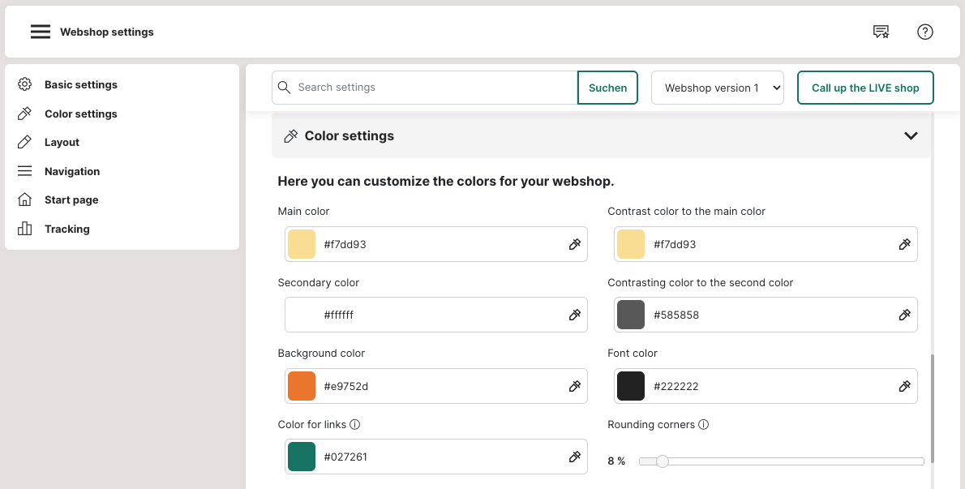Click info icon beside Rounding corners
The width and height of the screenshot is (965, 489).
click(704, 424)
